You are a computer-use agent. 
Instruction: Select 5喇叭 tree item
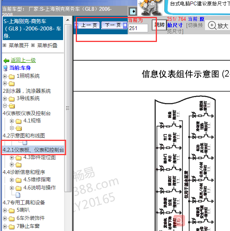point(23,210)
